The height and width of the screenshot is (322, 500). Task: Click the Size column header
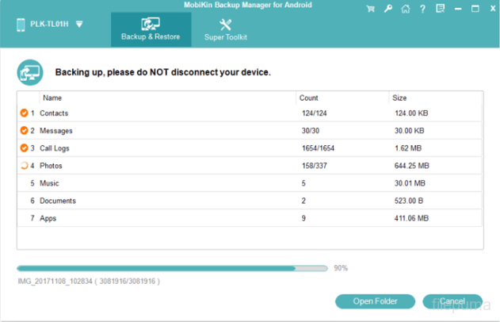(x=399, y=98)
